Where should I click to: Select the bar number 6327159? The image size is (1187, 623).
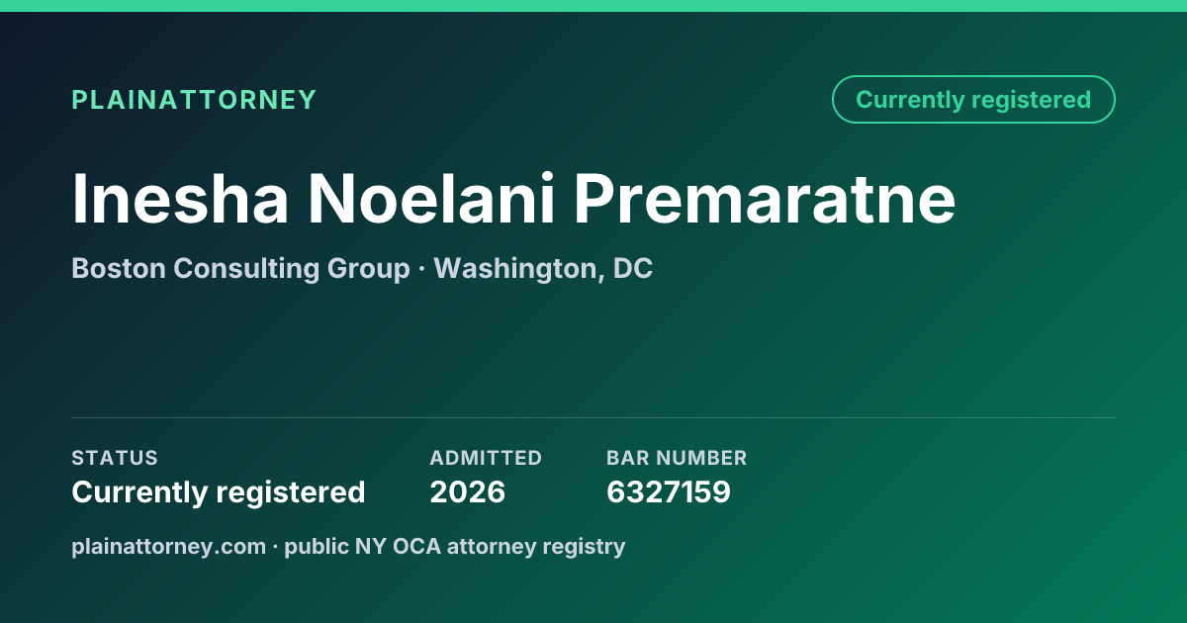click(669, 491)
